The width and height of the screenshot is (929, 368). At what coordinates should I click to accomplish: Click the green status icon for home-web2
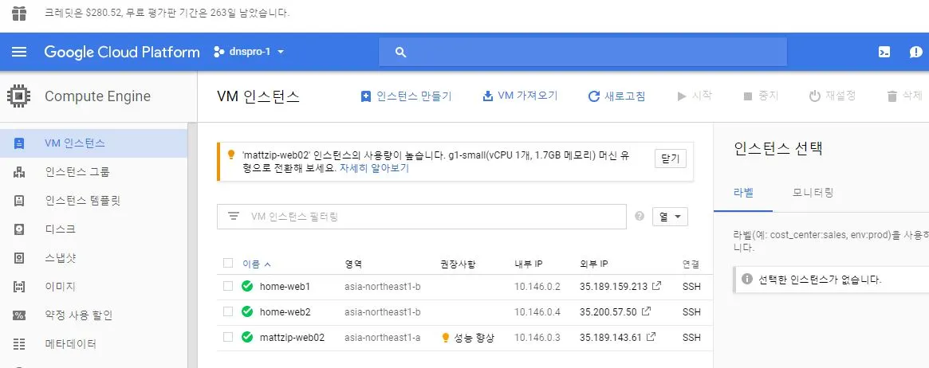tap(248, 311)
